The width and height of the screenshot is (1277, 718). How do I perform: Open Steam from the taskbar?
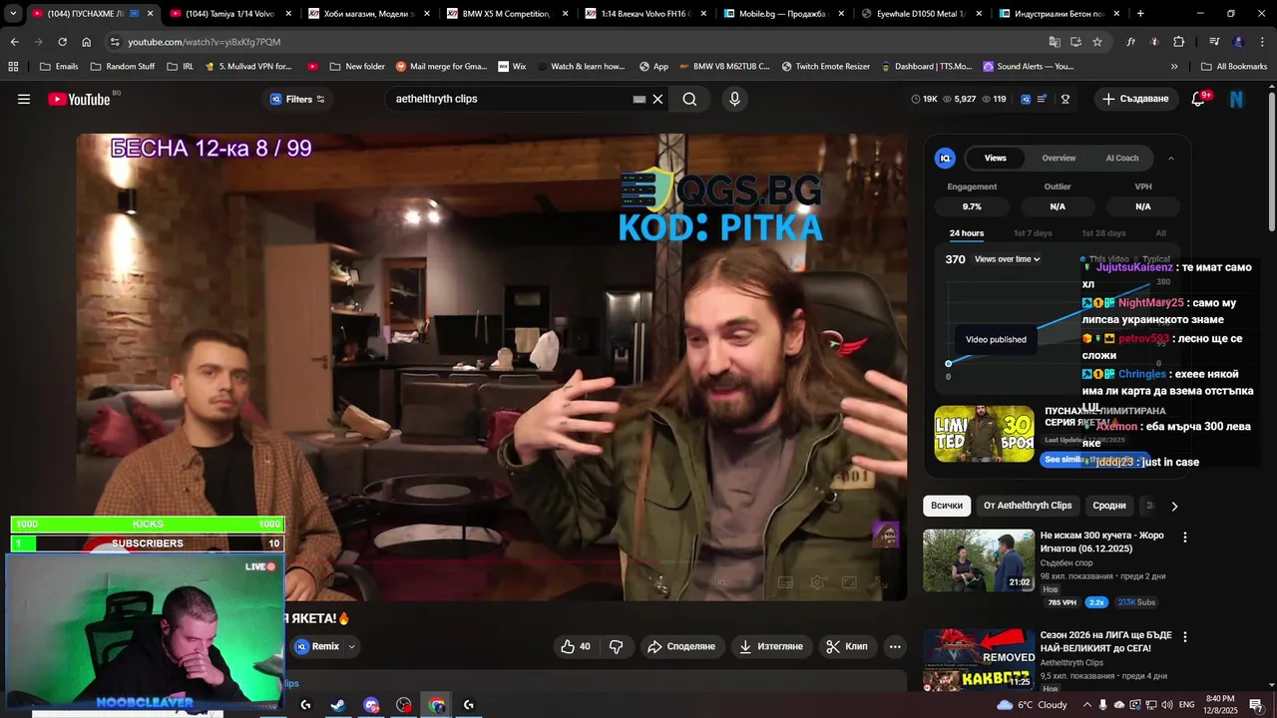(x=338, y=705)
